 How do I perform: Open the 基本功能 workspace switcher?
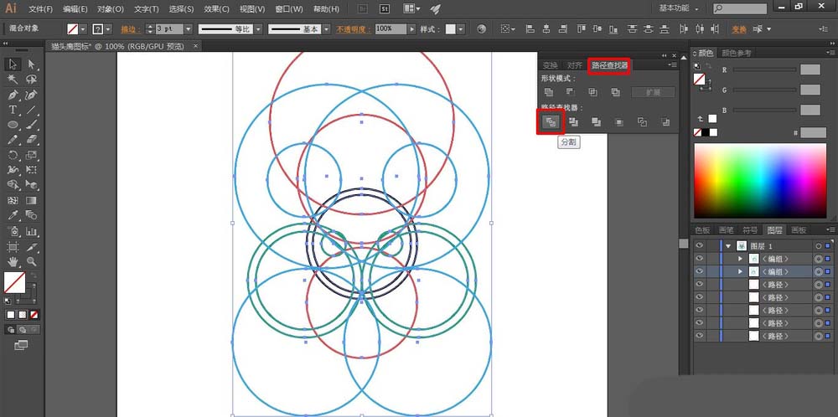679,8
